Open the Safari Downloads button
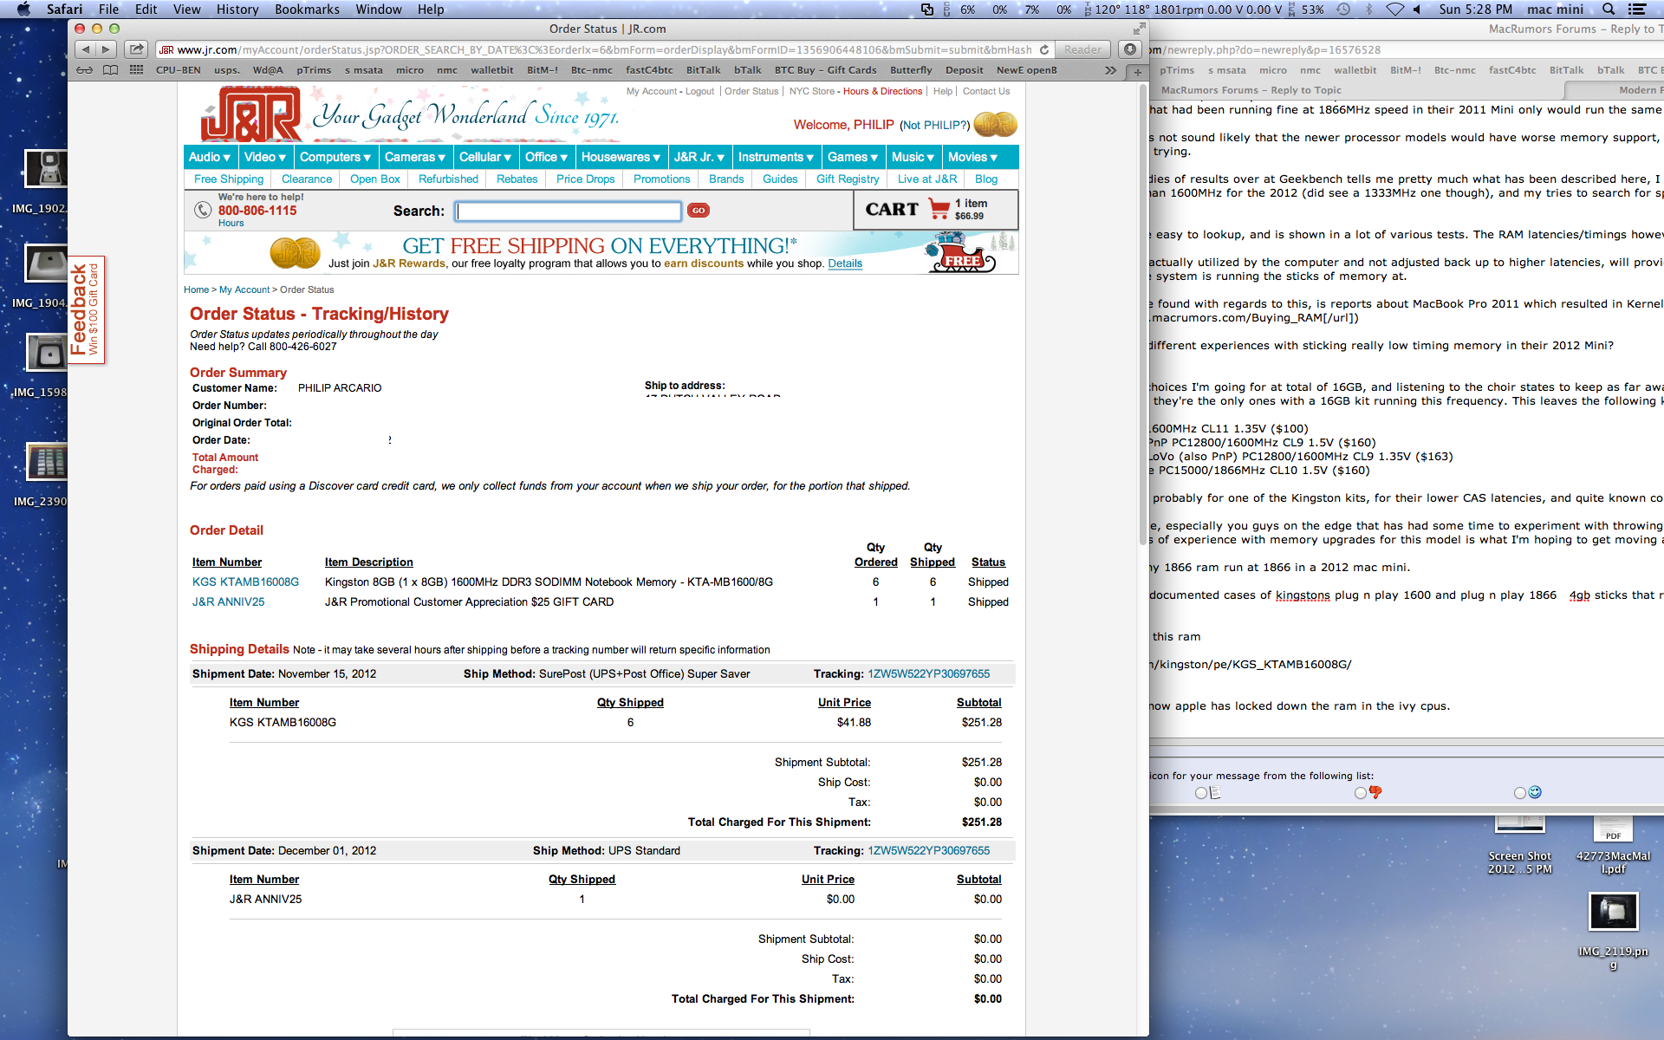 point(1130,49)
